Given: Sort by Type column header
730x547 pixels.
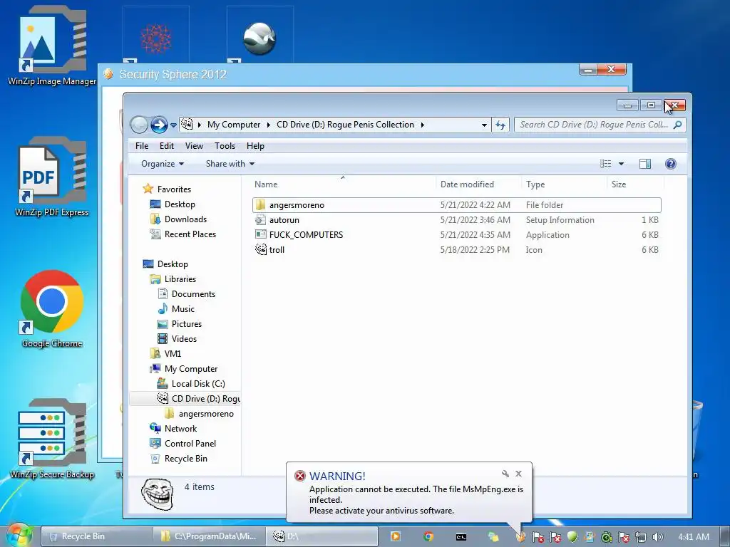Looking at the screenshot, I should tap(564, 184).
